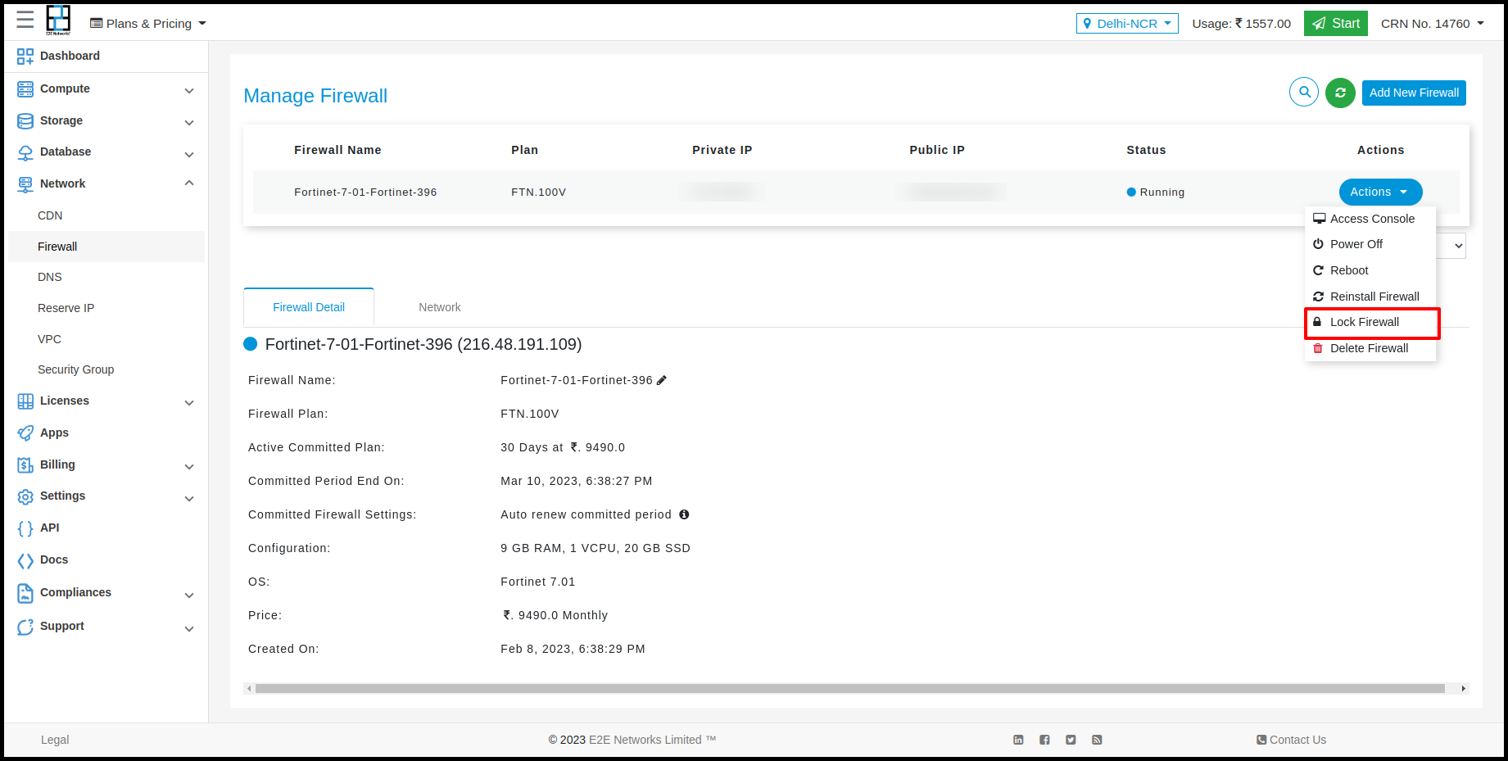Expand the Compliances section chevron

[x=189, y=595]
